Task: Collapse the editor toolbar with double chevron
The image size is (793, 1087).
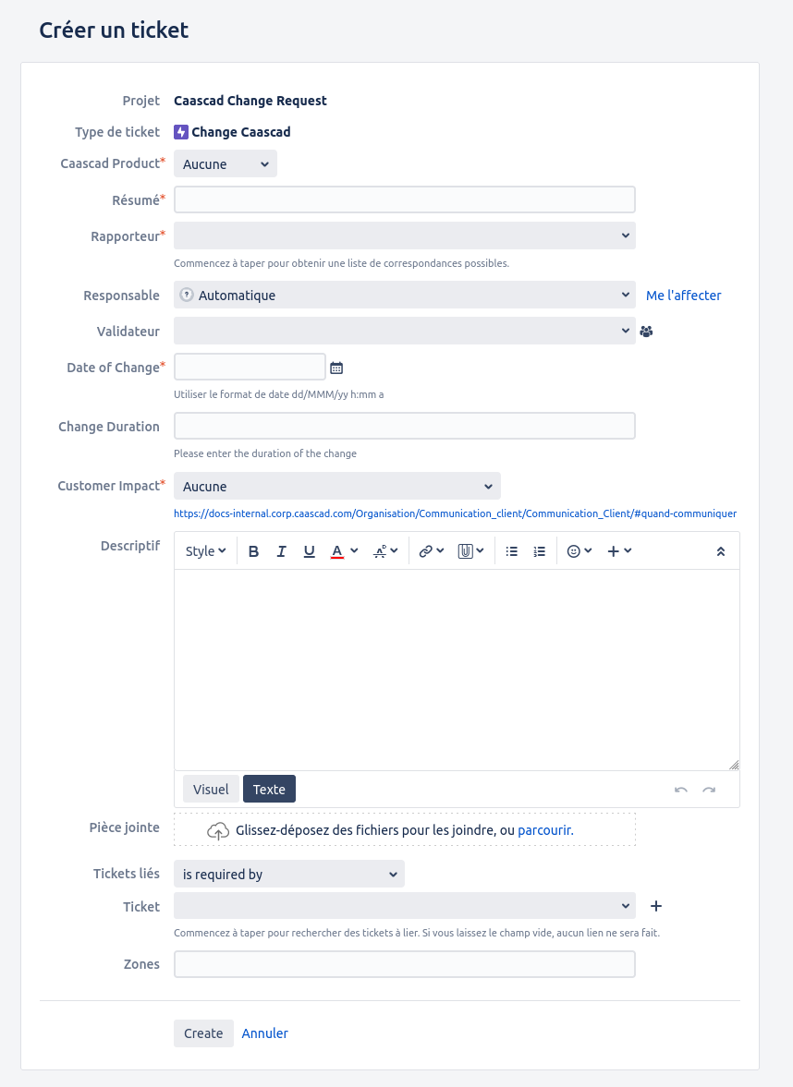Action: click(720, 552)
